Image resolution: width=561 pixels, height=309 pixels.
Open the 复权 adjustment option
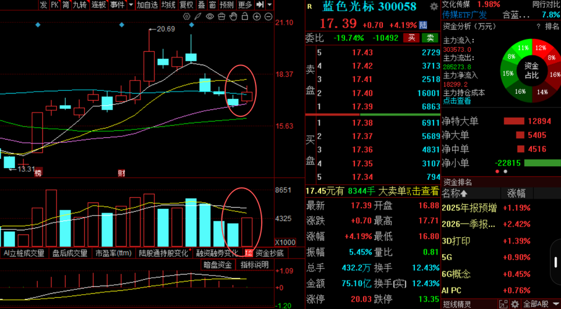[x=186, y=5]
